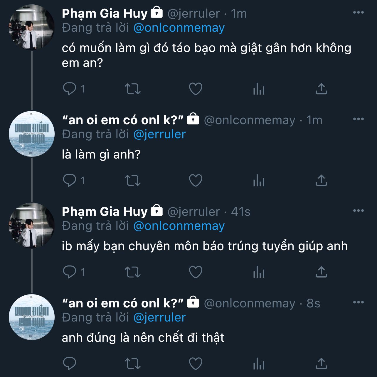Open more options for "là làm gì anh?" tweet
Viewport: 377px width, 377px height.
(x=358, y=119)
